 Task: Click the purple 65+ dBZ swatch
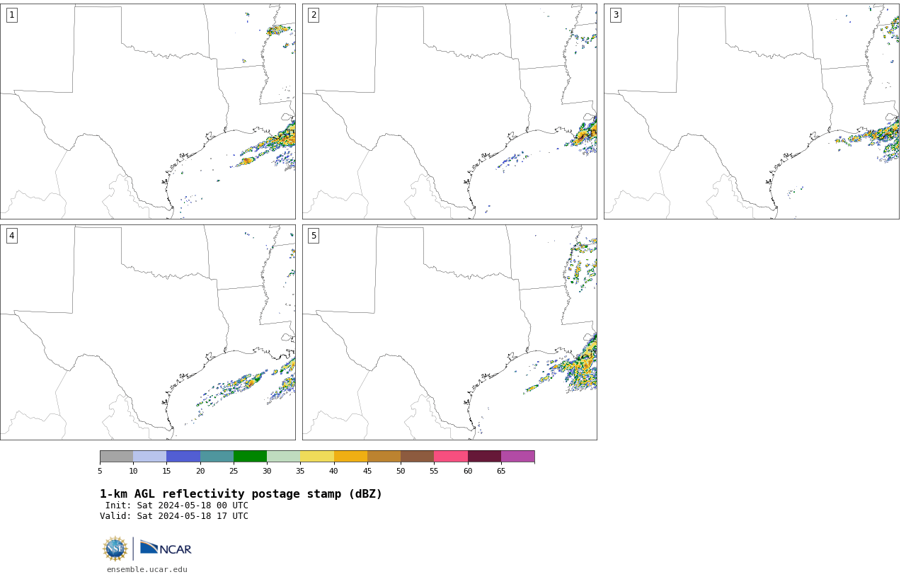[517, 456]
